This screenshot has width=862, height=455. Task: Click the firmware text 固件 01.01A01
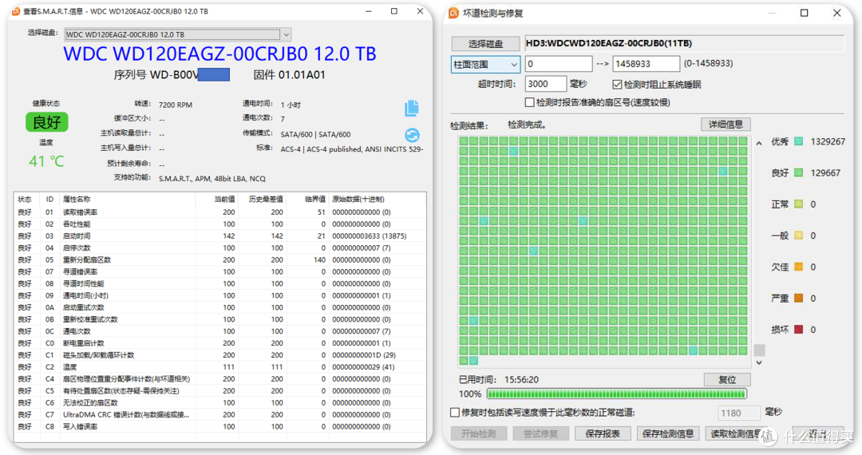tap(289, 75)
